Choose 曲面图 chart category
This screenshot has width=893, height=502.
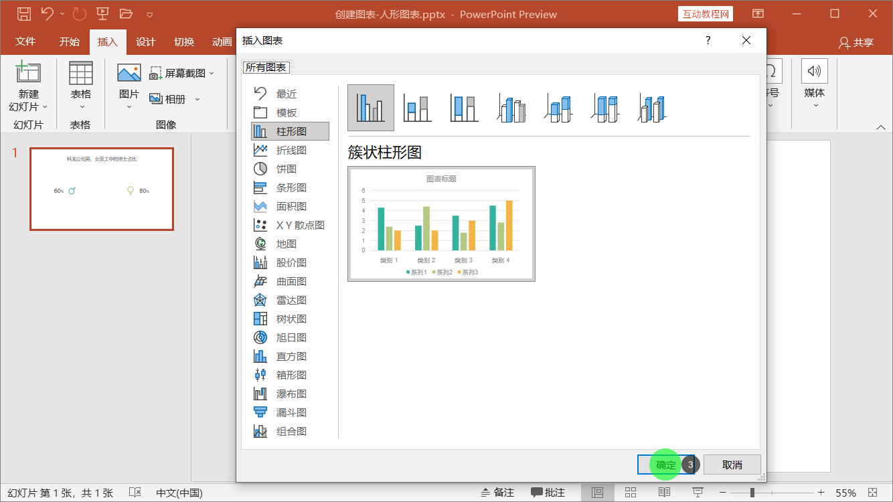pos(290,281)
